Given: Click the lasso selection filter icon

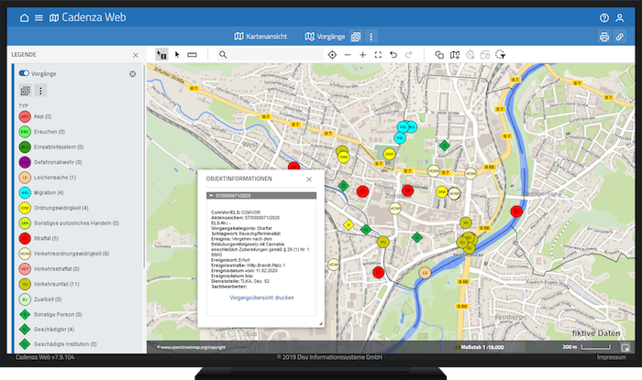Looking at the screenshot, I should point(501,55).
